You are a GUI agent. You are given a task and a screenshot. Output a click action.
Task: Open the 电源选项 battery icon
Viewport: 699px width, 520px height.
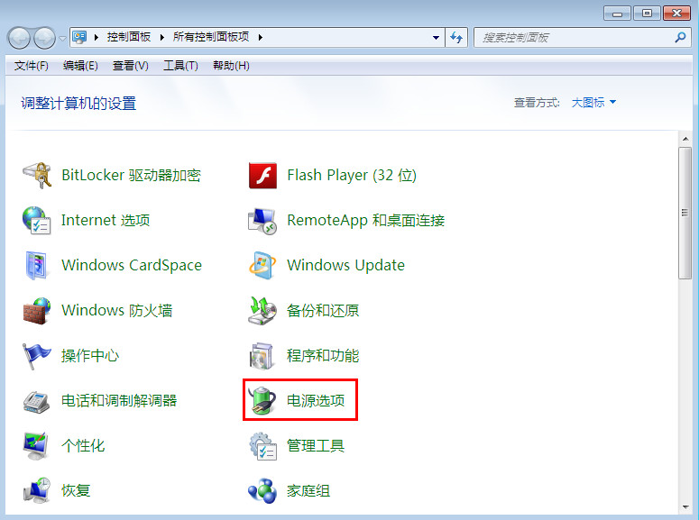262,400
